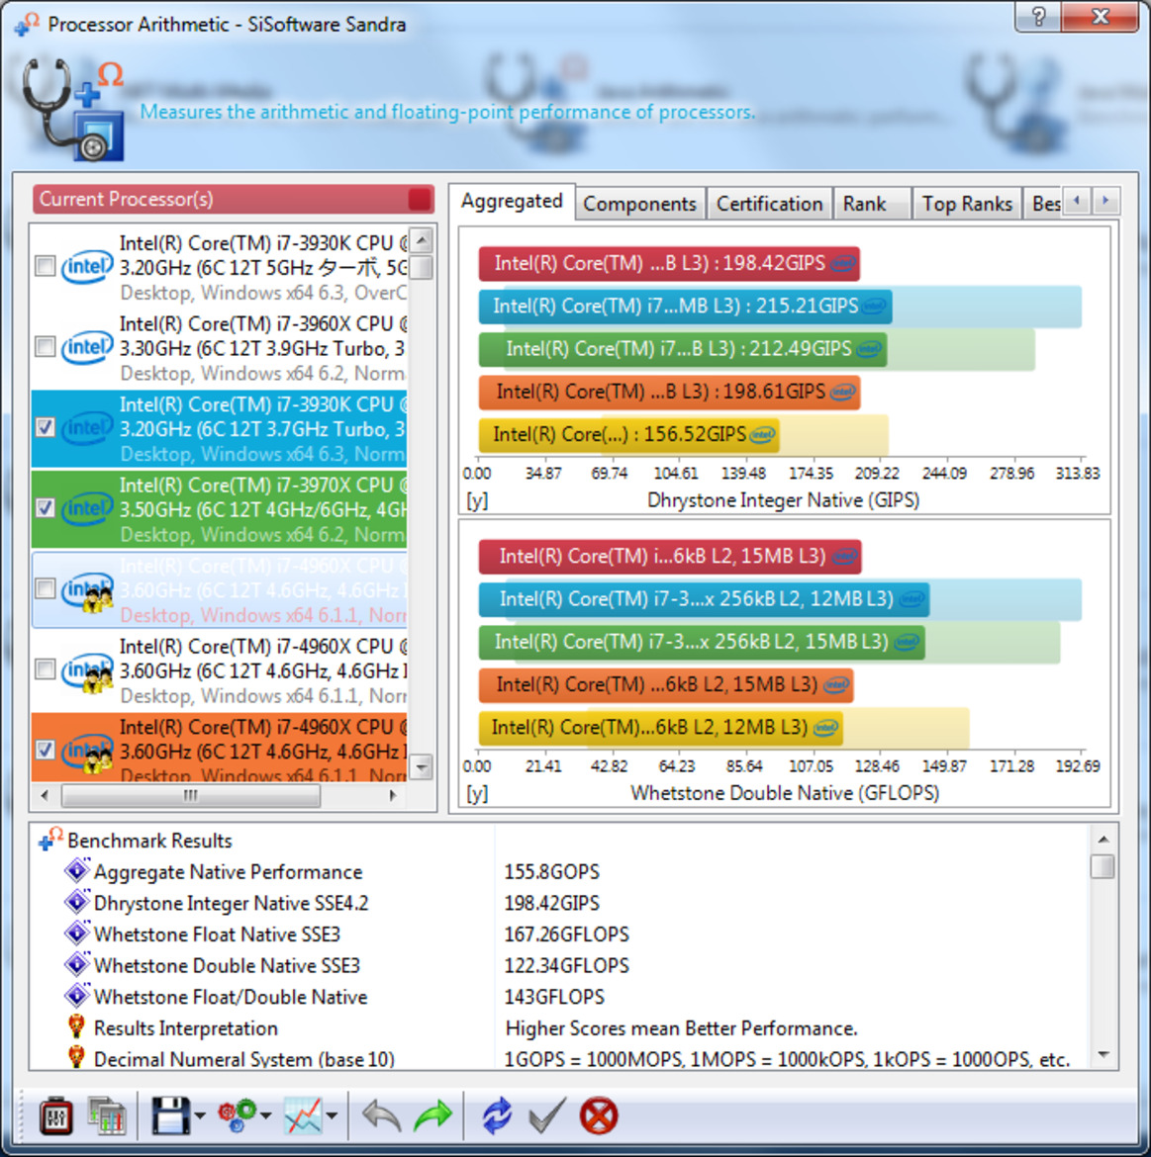This screenshot has height=1157, width=1151.
Task: Check the faded blue-highlighted i7-4960X checkbox
Action: tap(46, 588)
